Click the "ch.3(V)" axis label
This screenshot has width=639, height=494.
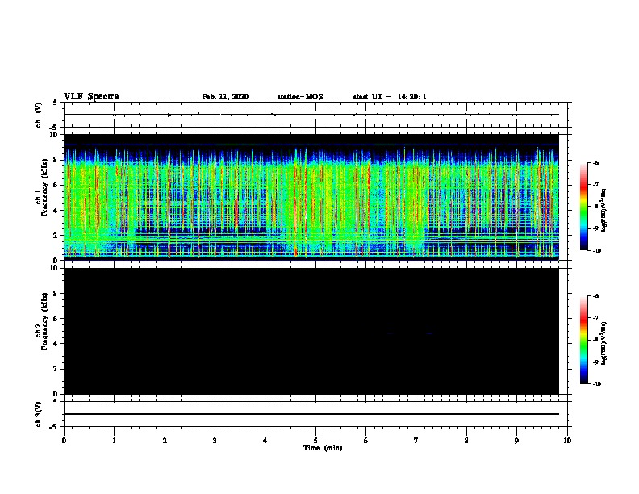pos(39,414)
